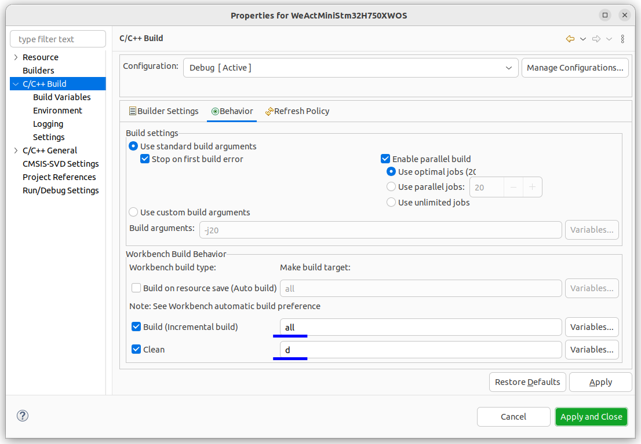641x444 pixels.
Task: Click the Clean target input field
Action: (x=421, y=350)
